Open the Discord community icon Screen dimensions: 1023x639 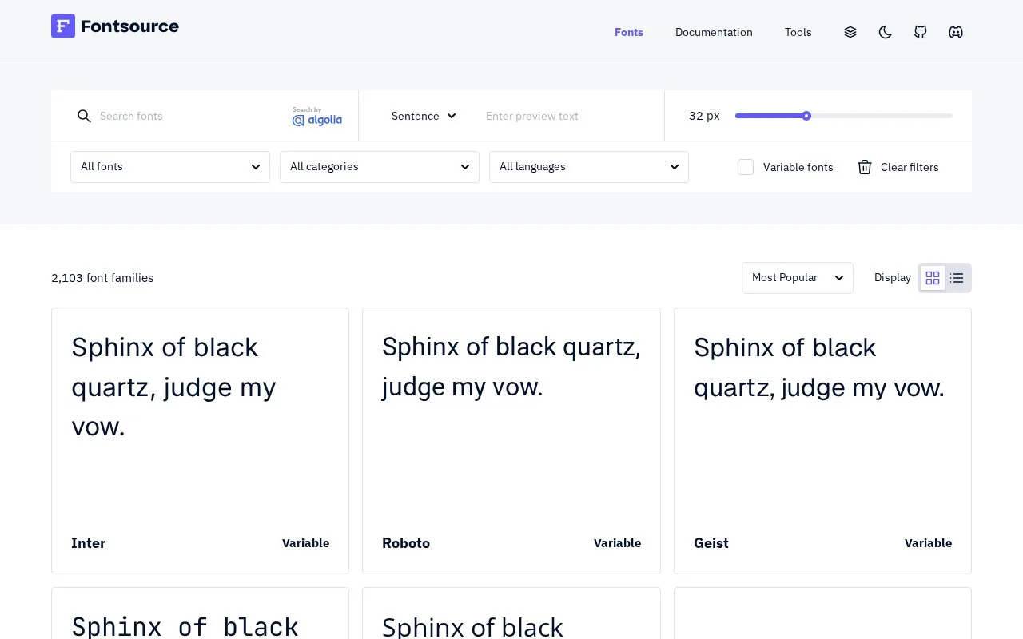pyautogui.click(x=956, y=32)
